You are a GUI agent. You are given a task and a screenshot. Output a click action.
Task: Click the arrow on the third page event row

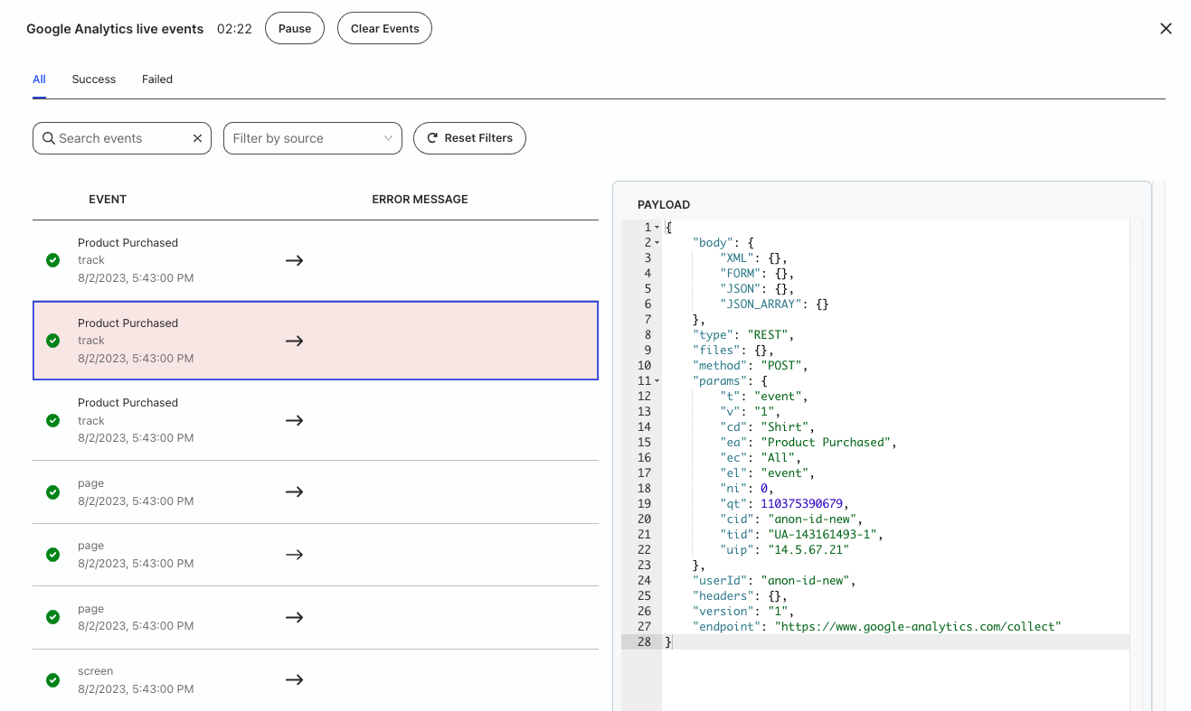tap(294, 617)
